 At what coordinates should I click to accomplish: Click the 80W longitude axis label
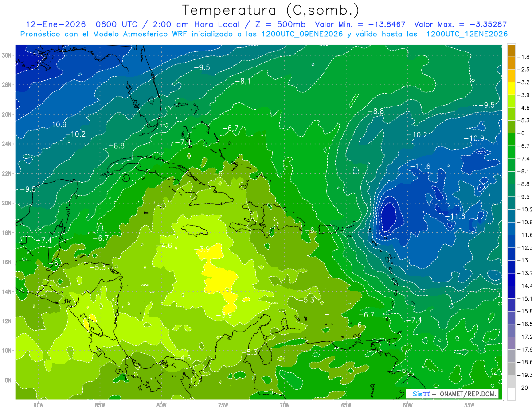tap(161, 405)
